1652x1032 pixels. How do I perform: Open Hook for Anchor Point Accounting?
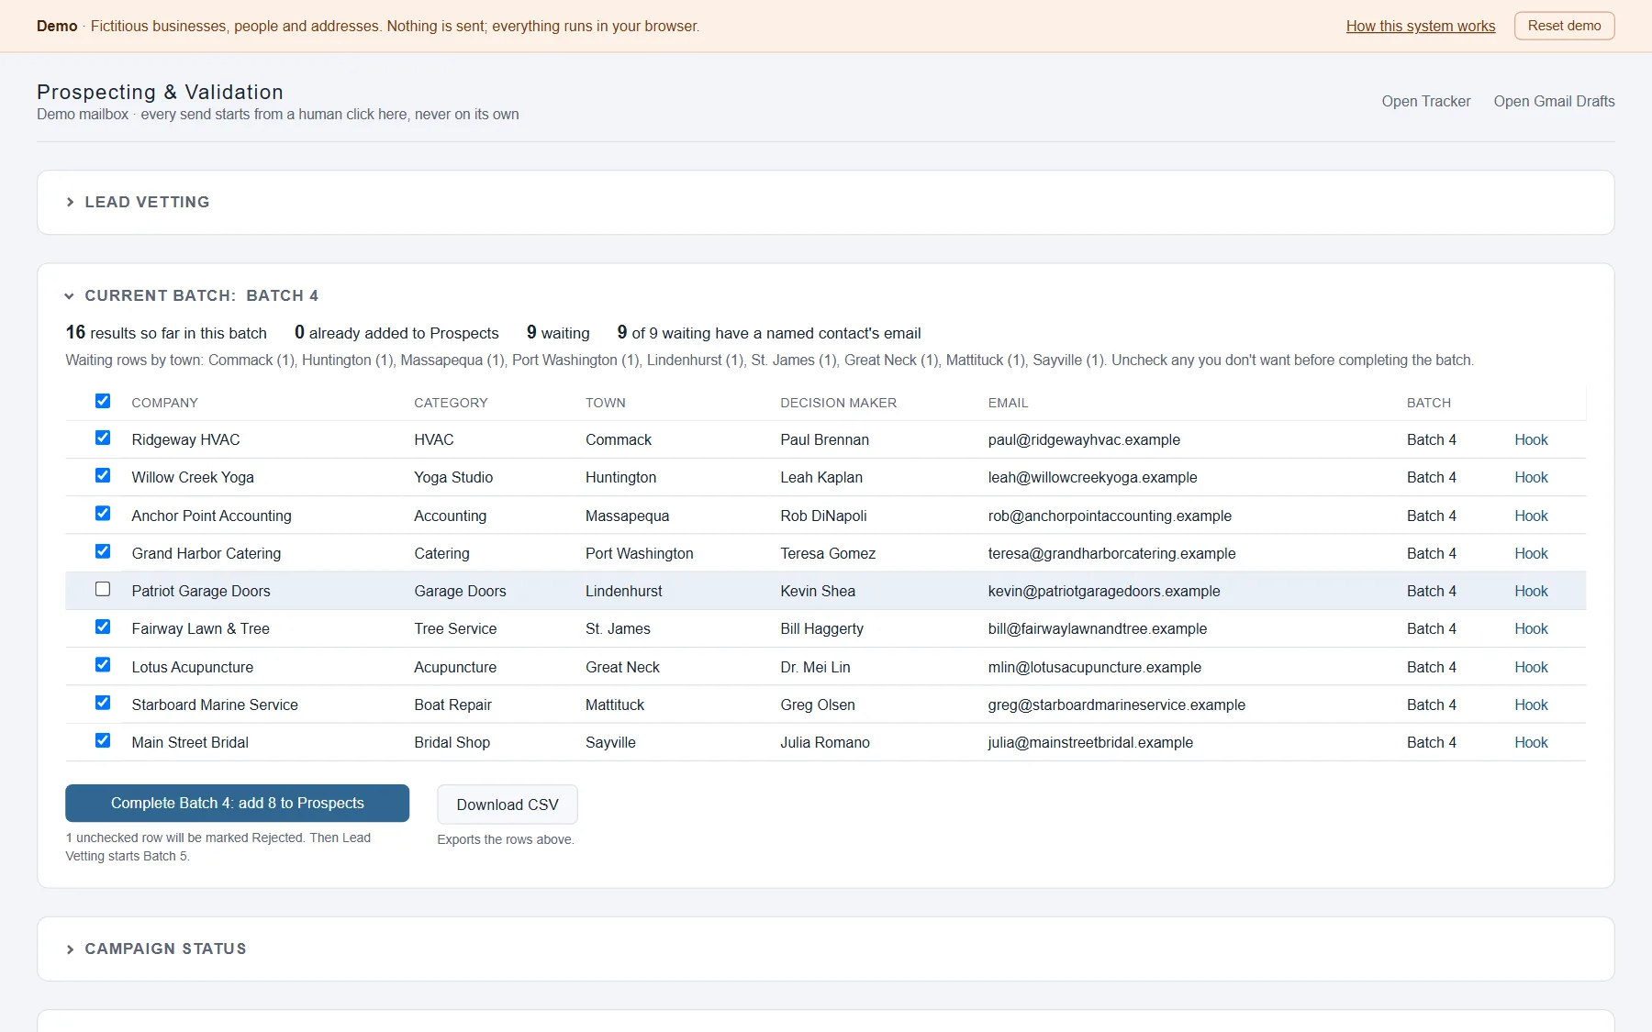click(1531, 516)
